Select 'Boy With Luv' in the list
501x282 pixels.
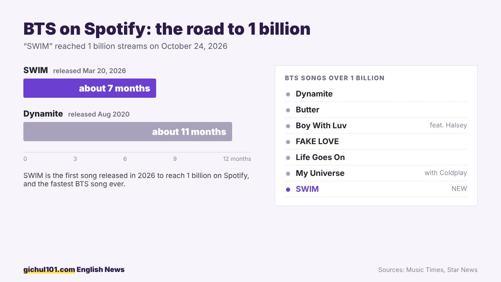click(321, 126)
